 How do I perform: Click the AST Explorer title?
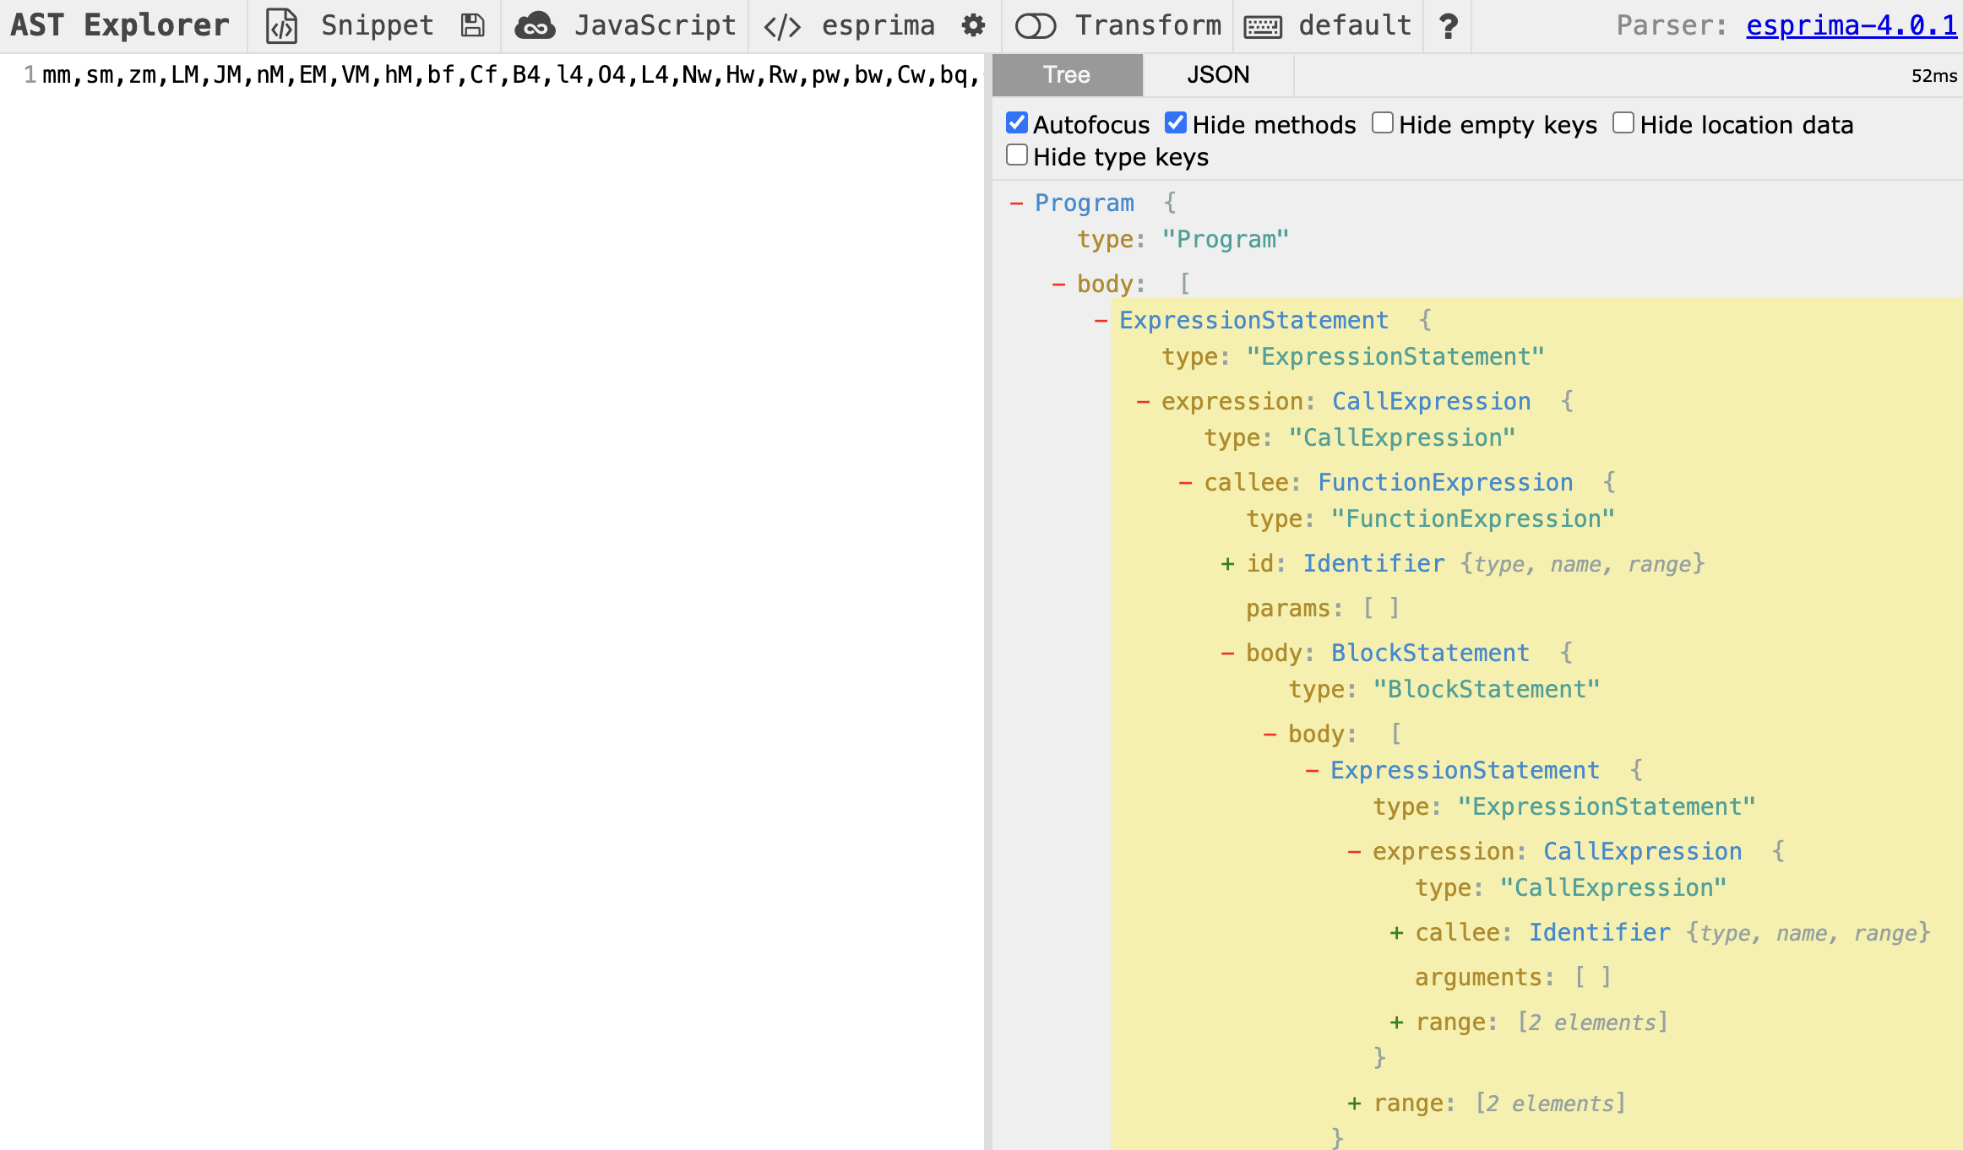[x=120, y=26]
